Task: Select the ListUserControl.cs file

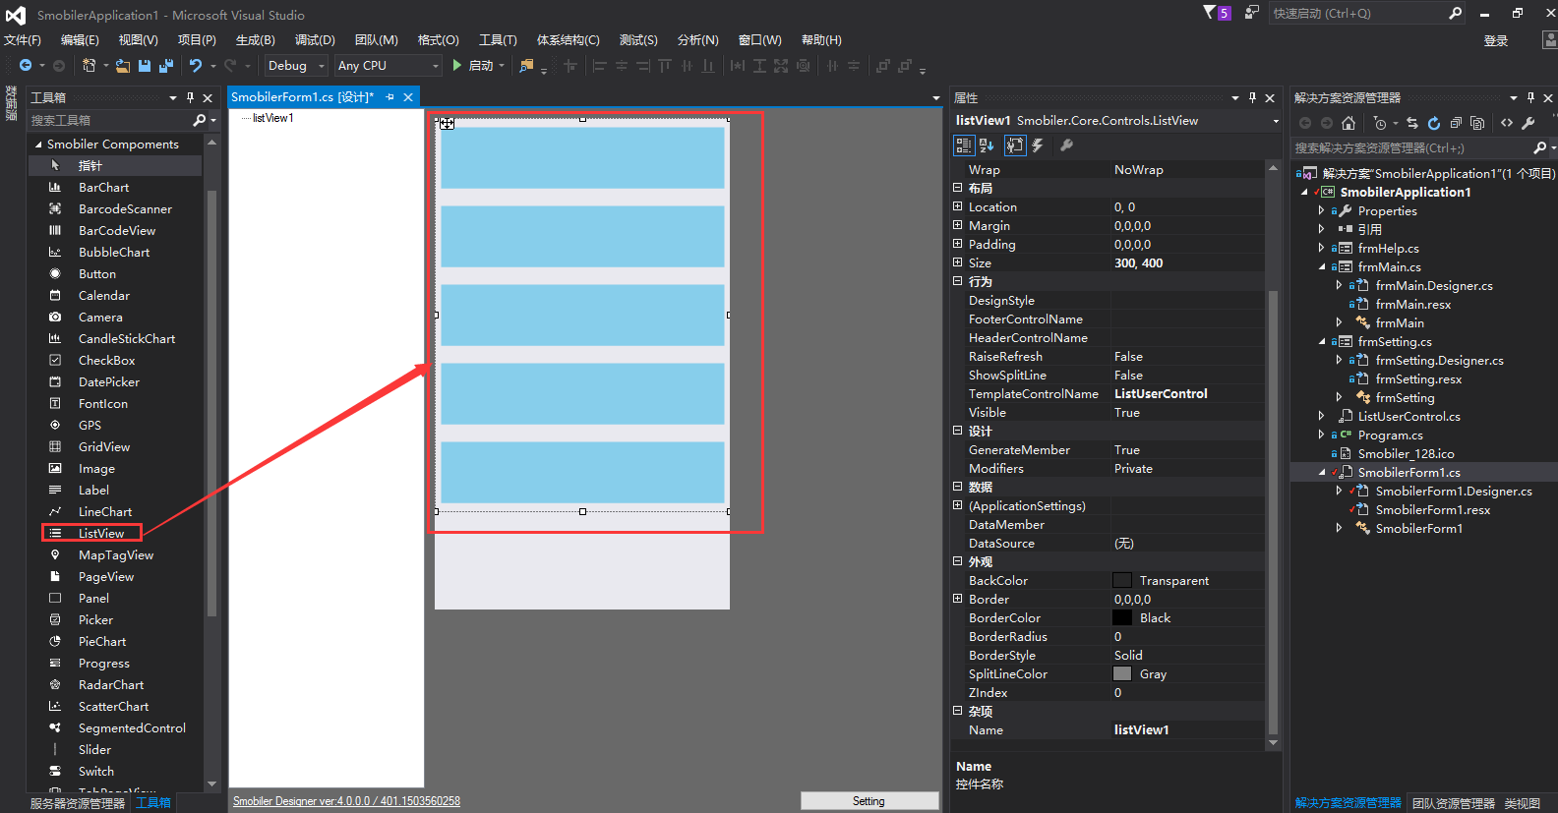Action: click(x=1408, y=416)
